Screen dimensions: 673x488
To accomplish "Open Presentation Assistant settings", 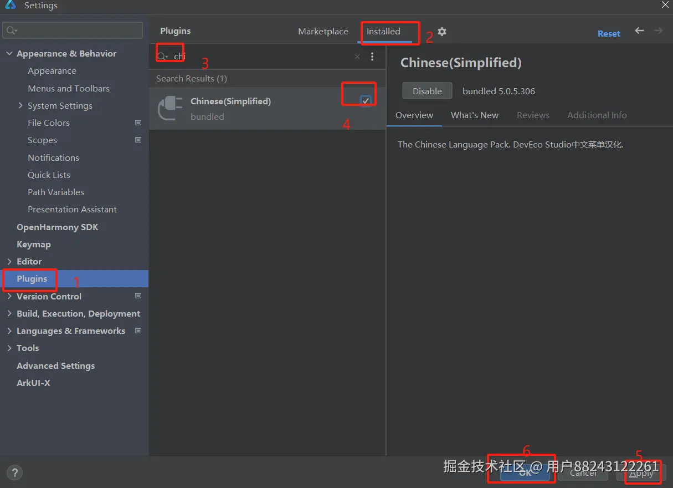I will (x=72, y=209).
